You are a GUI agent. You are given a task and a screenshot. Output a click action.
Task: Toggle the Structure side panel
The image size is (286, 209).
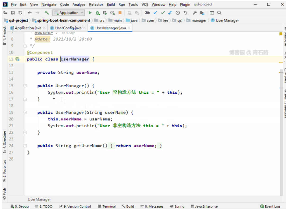click(x=5, y=142)
